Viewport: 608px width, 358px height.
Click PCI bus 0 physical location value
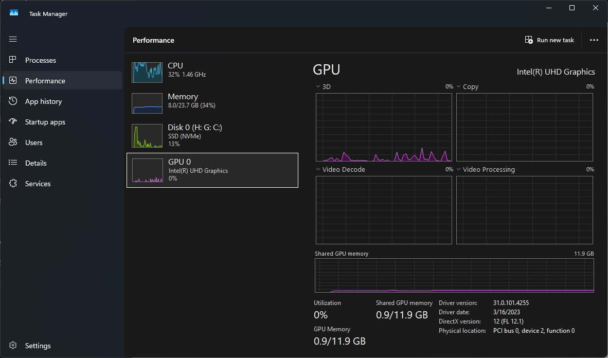point(534,331)
